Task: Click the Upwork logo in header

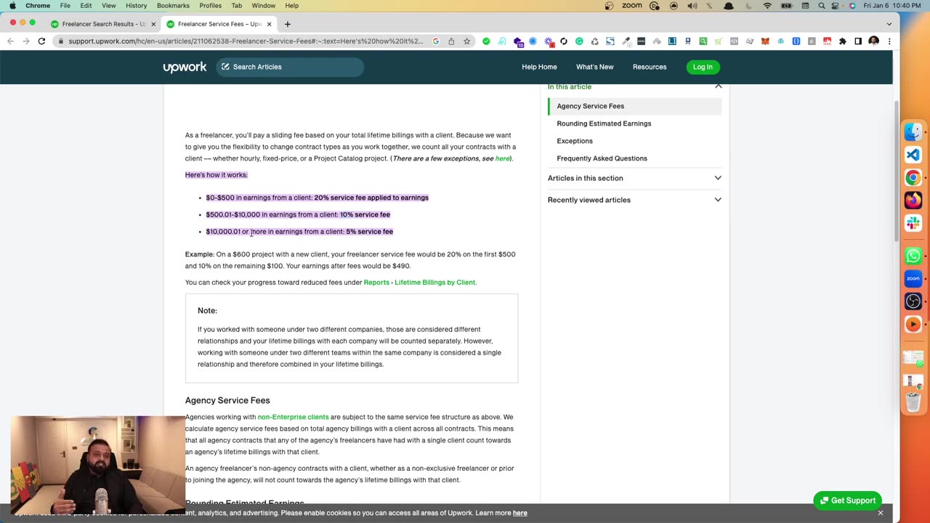Action: pos(185,67)
